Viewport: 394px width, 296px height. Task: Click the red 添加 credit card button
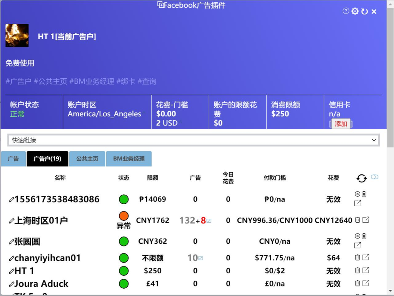(x=341, y=124)
